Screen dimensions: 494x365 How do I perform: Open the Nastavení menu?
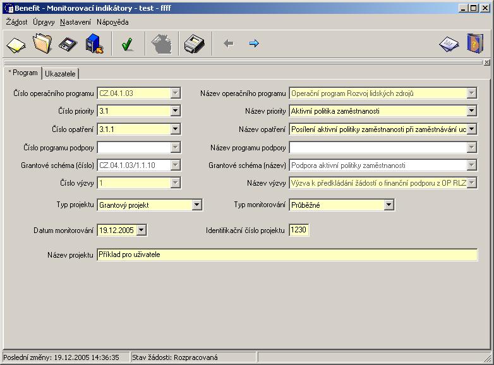coord(76,22)
